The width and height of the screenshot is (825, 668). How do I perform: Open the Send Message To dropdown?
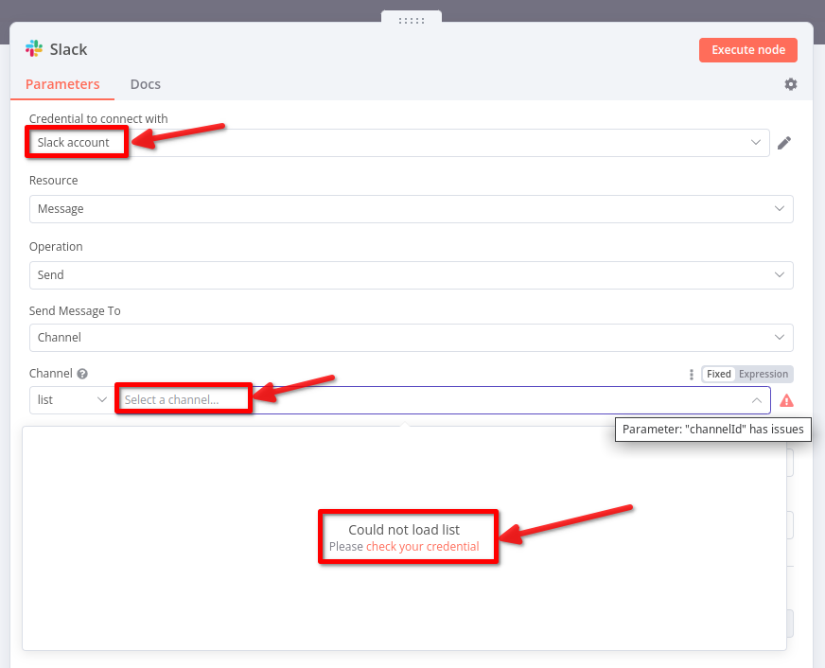(x=411, y=338)
